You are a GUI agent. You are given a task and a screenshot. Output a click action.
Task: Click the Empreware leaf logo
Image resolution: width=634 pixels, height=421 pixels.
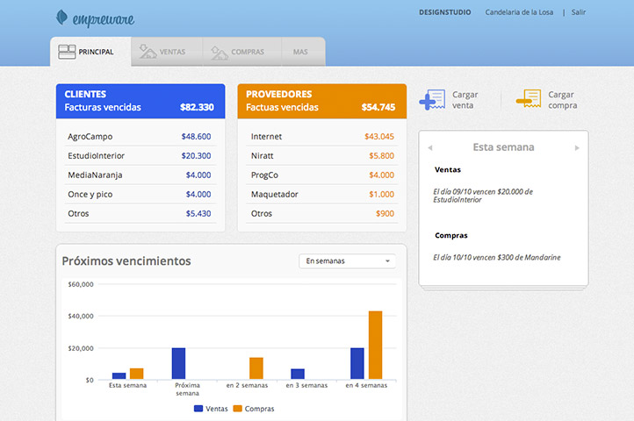click(x=62, y=17)
